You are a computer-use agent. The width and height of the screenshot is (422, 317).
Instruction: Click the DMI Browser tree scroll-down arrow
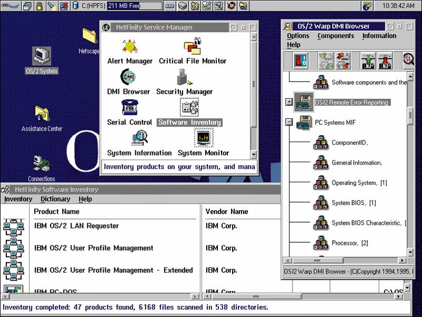click(x=410, y=252)
